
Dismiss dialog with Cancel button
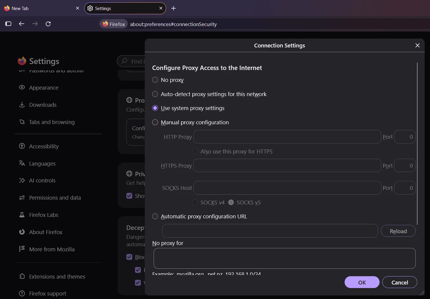coord(400,282)
